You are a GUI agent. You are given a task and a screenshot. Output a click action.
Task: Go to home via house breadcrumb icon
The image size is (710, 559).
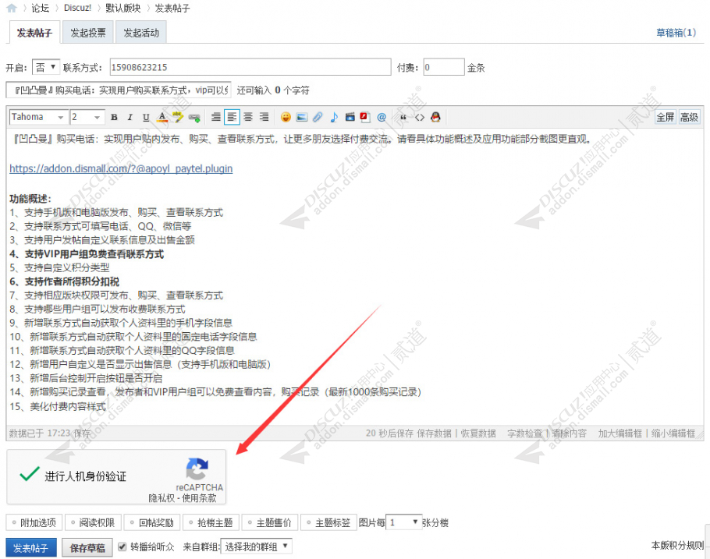tap(12, 8)
